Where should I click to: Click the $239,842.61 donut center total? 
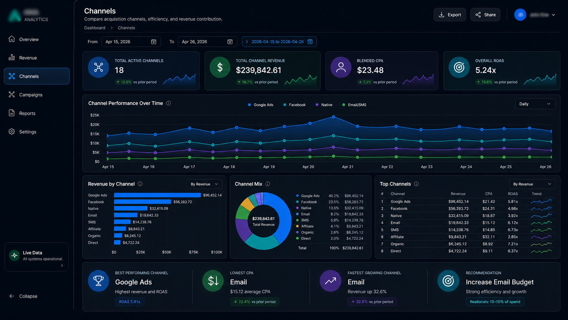[x=263, y=219]
